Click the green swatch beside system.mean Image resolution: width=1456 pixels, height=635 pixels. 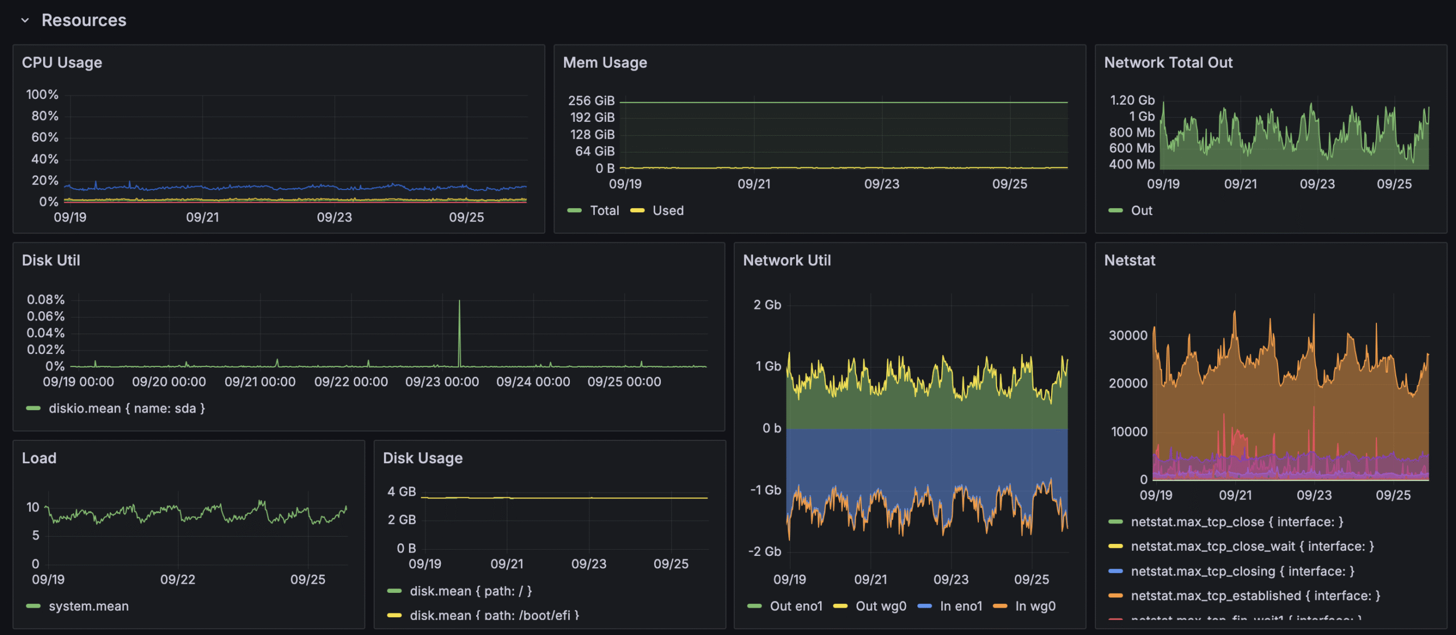coord(34,606)
